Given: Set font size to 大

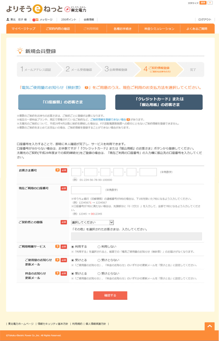Looking at the screenshot, I should point(210,3).
